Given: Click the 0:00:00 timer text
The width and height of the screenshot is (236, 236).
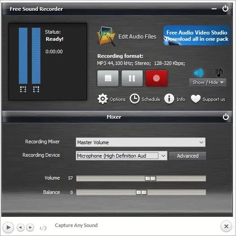Looking at the screenshot, I should (x=54, y=51).
